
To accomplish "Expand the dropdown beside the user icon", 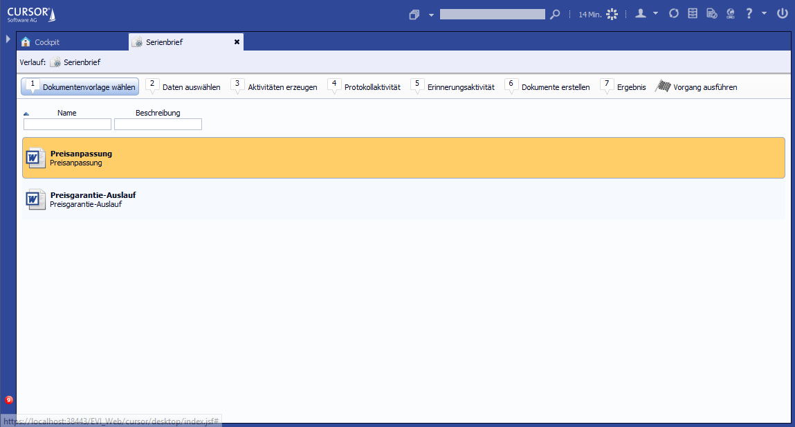I will point(655,14).
